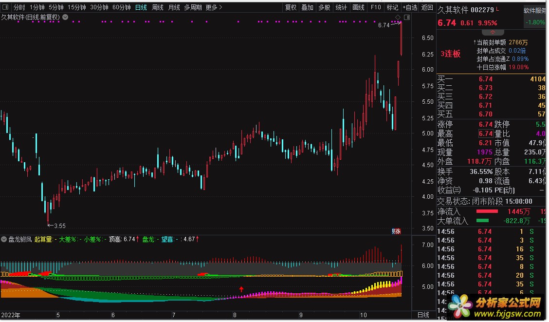Click 封单占成交 0.02倍 value
This screenshot has height=322, width=549.
pos(517,51)
